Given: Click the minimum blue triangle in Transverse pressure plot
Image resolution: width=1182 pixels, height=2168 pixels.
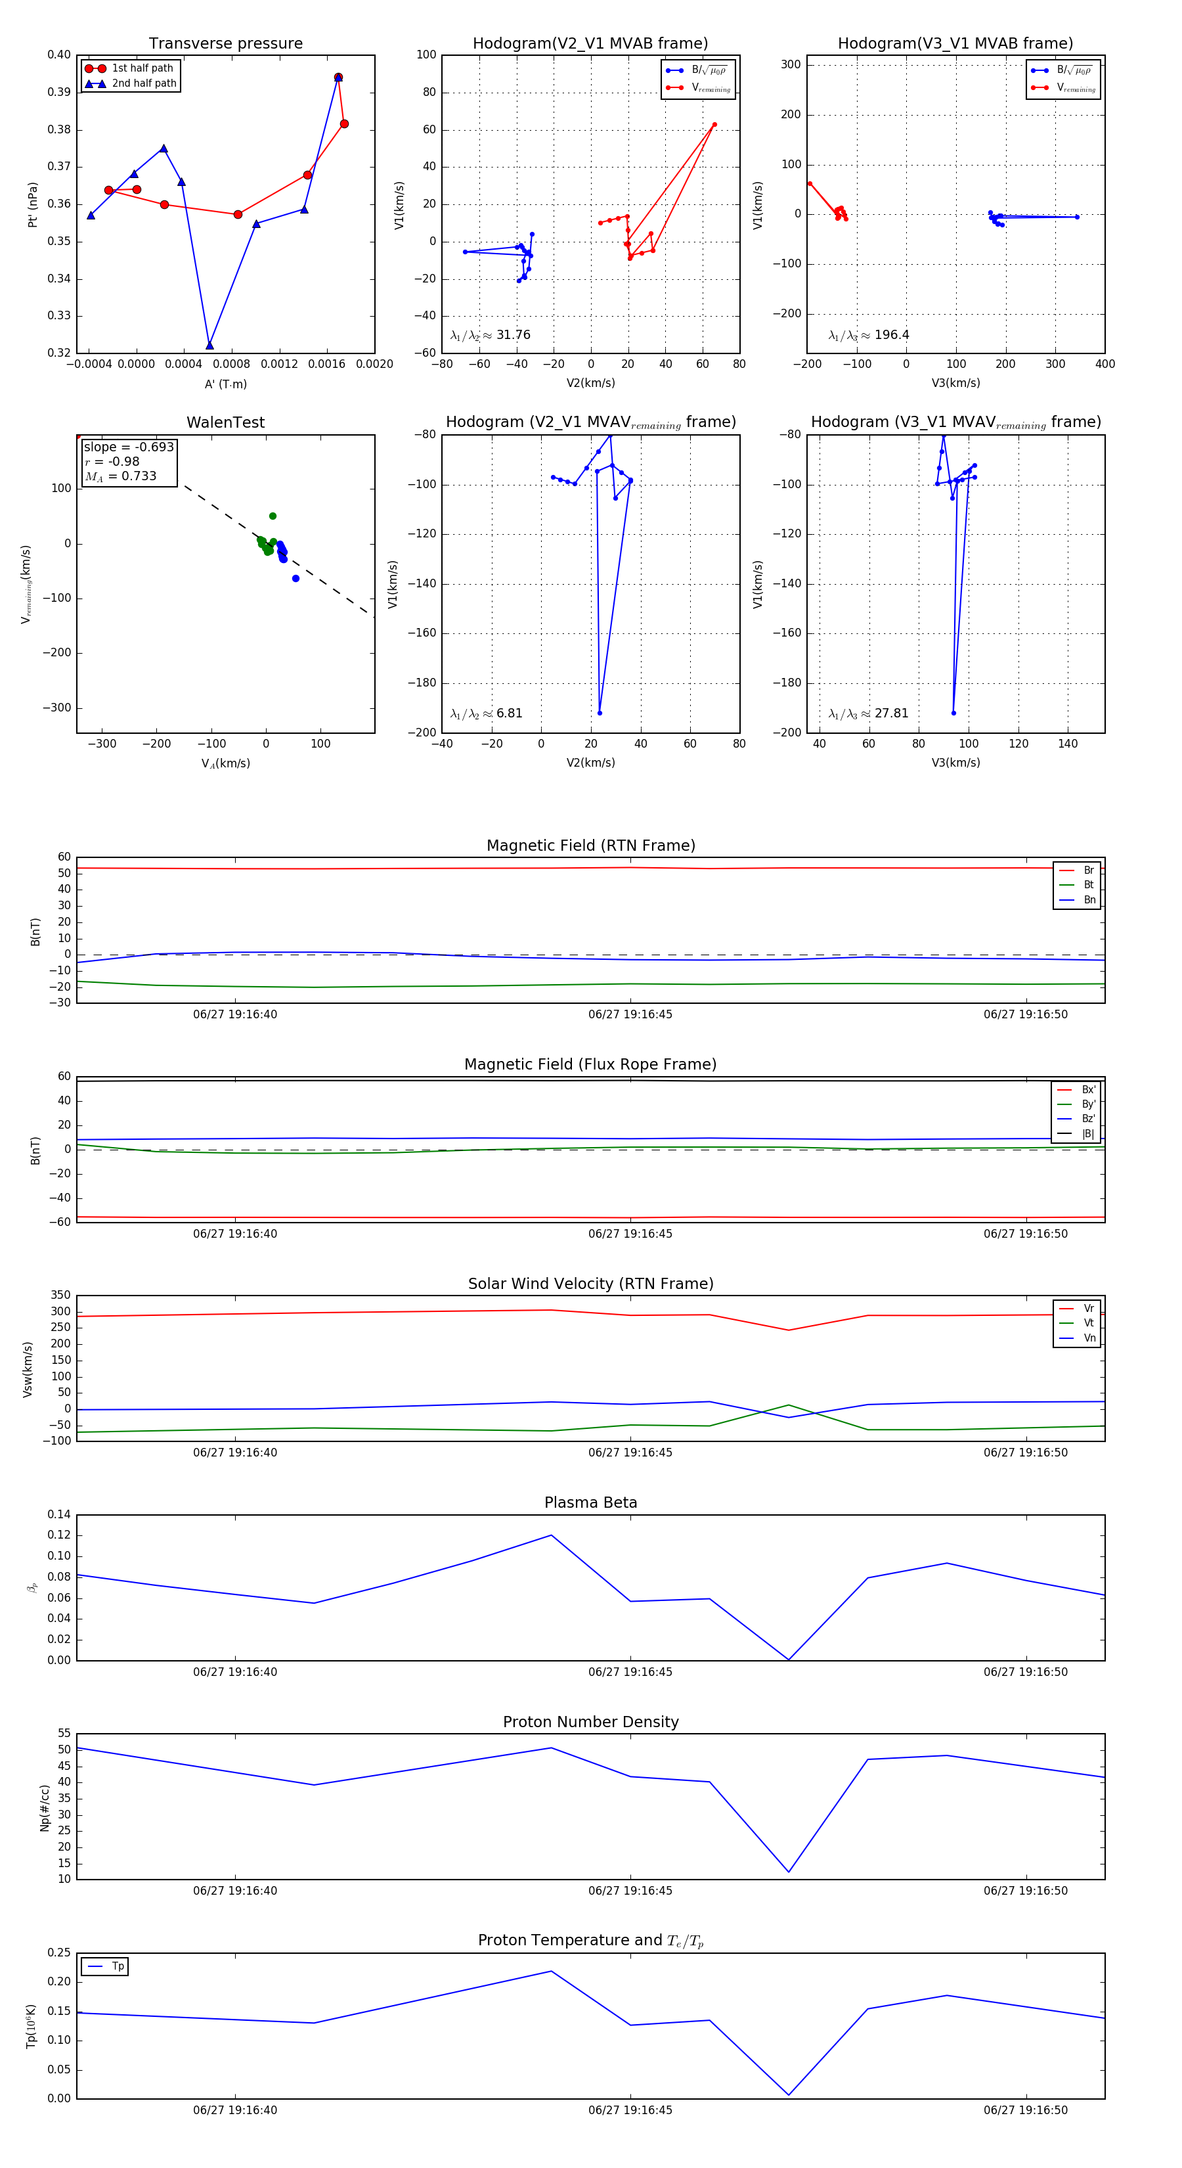Looking at the screenshot, I should [x=209, y=345].
